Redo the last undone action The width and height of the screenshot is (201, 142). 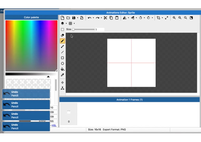tap(97, 18)
